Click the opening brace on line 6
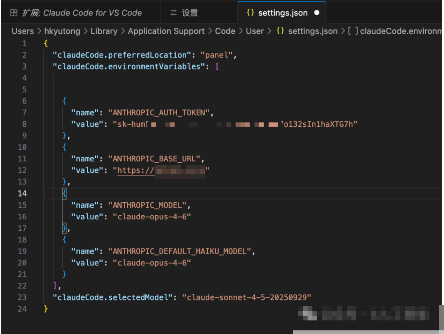The height and width of the screenshot is (334, 444). 64,101
